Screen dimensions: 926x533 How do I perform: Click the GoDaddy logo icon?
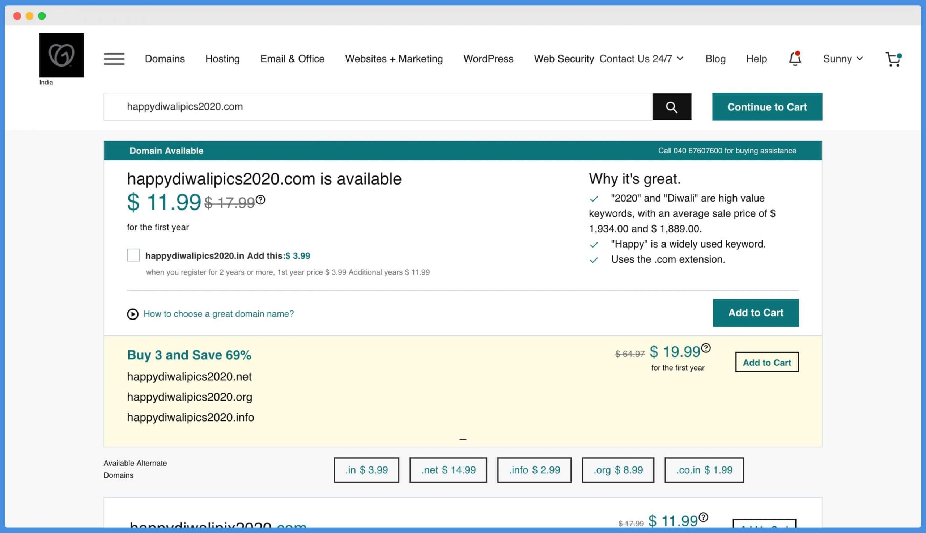[x=61, y=55]
